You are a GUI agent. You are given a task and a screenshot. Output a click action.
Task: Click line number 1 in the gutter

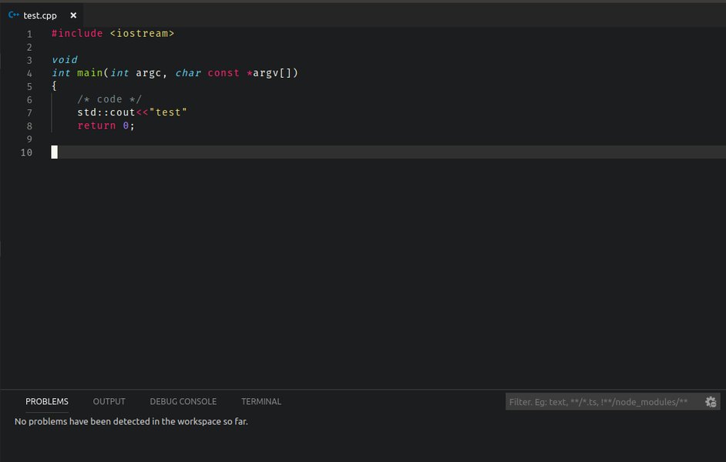pos(29,34)
